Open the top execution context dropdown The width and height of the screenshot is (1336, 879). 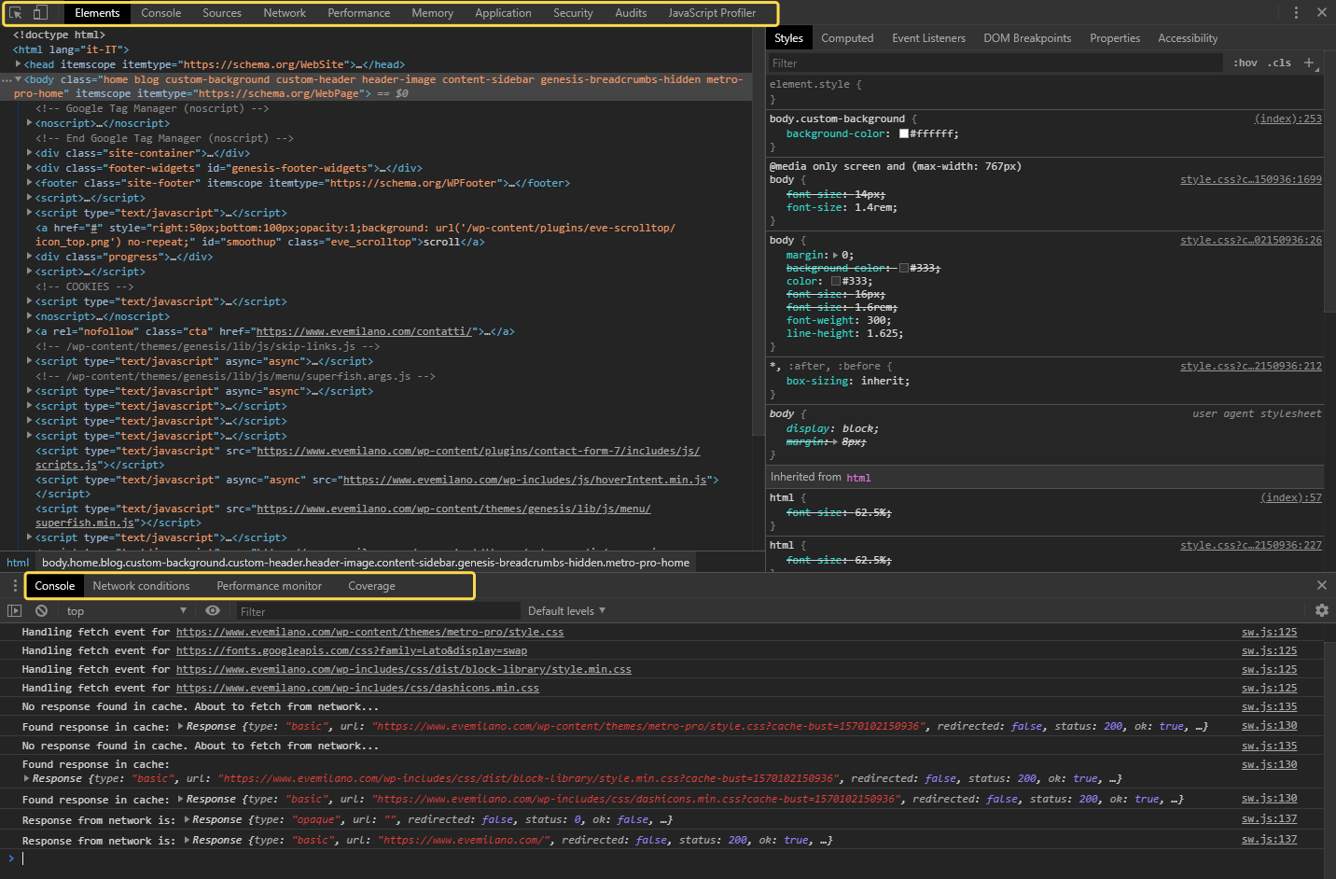click(x=126, y=611)
